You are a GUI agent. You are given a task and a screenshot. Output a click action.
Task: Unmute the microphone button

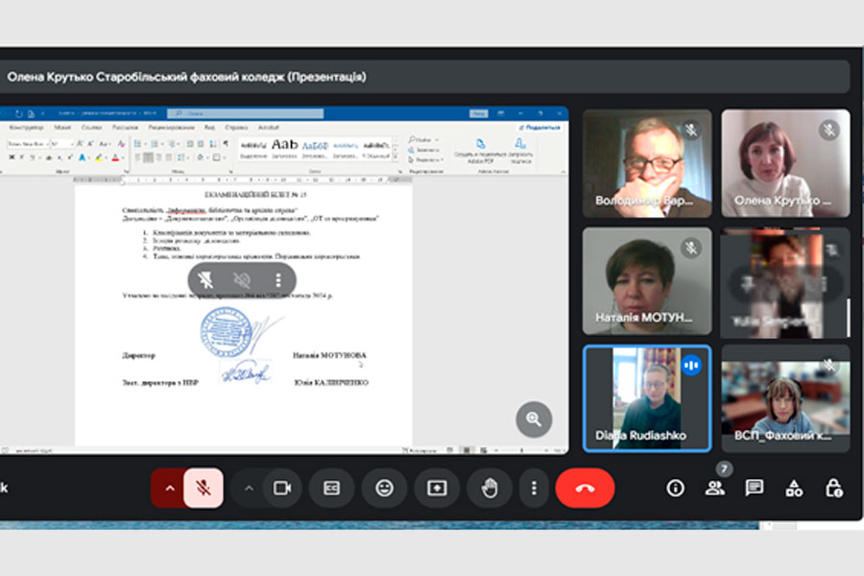coord(204,488)
